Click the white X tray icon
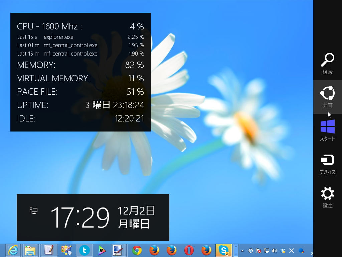The height and width of the screenshot is (257, 342). coord(292,251)
